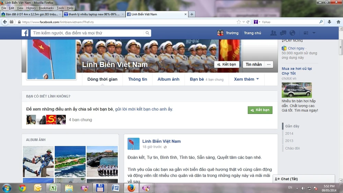Click the Windows Start button
The image size is (343, 193).
click(7, 188)
